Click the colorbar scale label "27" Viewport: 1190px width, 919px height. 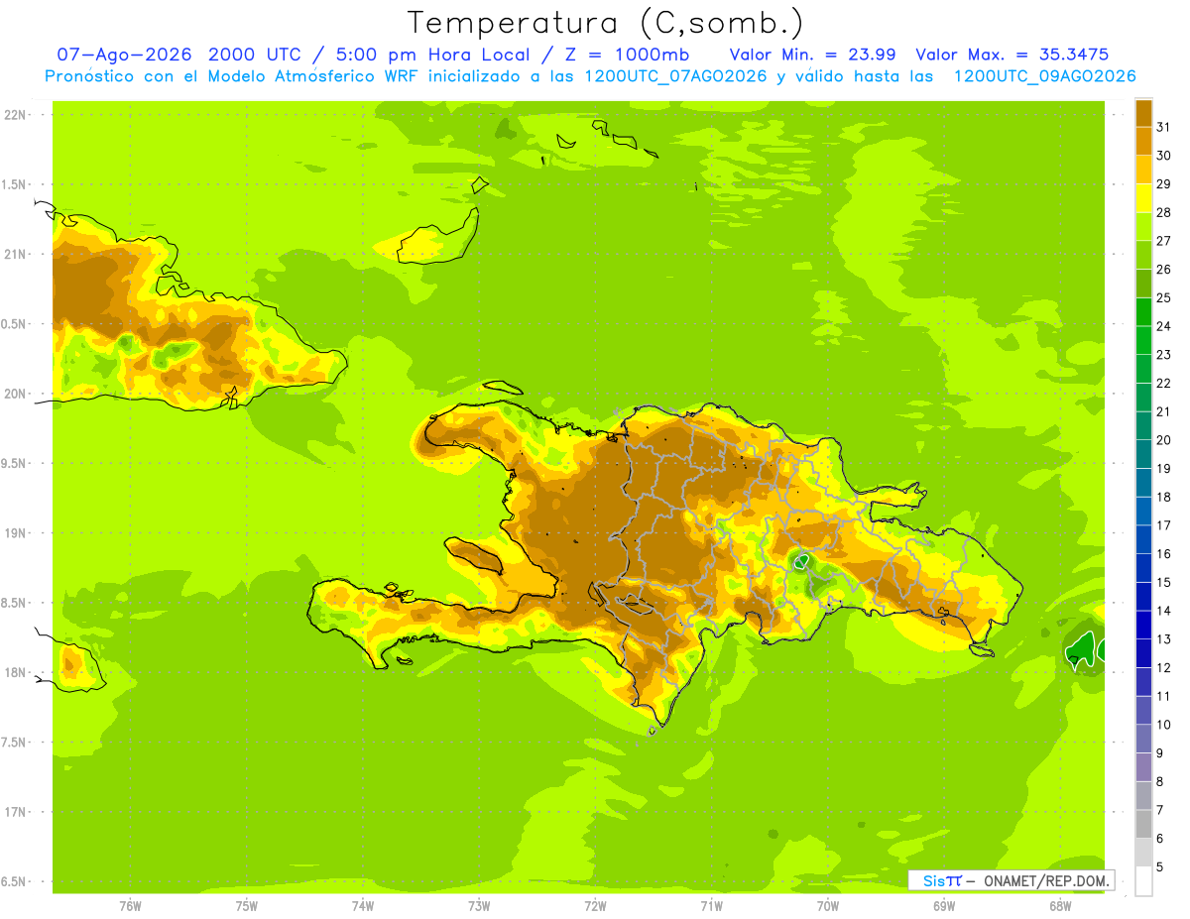1163,241
